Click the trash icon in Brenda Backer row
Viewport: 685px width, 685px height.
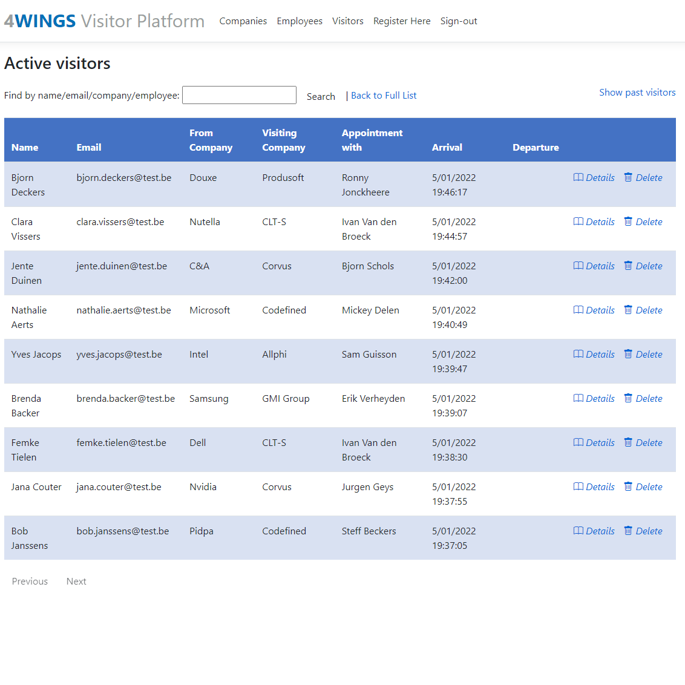pyautogui.click(x=628, y=398)
